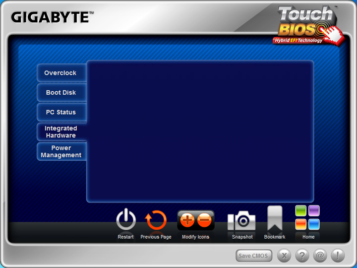Click the round X exit button

(284, 256)
